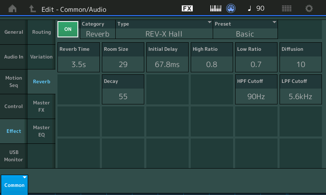Switch to the Master EQ tab
This screenshot has height=195, width=326.
(41, 131)
